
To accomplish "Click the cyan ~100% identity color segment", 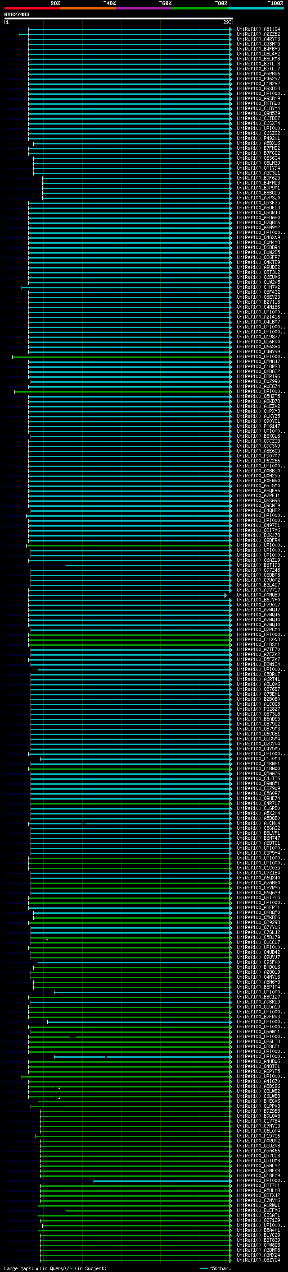I will click(256, 9).
